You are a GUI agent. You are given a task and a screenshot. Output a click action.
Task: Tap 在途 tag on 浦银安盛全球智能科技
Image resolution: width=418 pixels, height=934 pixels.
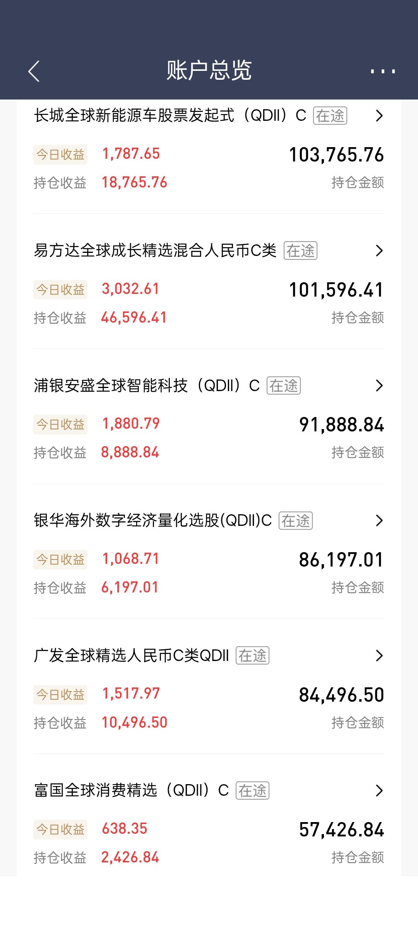283,386
